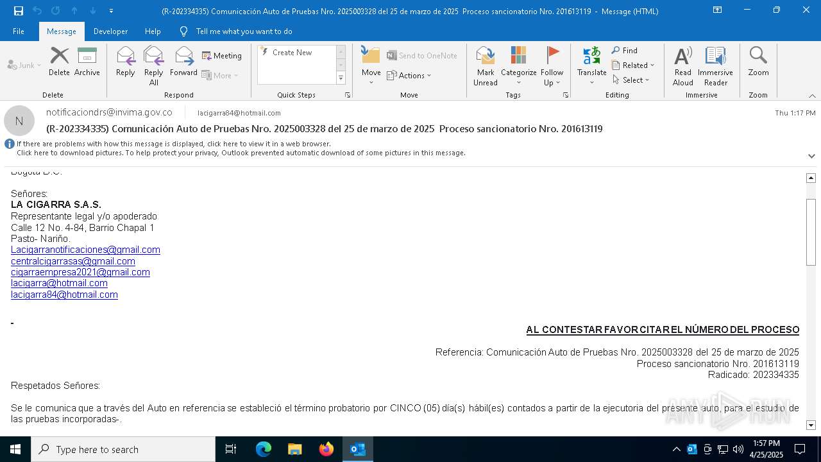Click the download pictures info bar
Image resolution: width=821 pixels, height=462 pixels.
point(241,153)
